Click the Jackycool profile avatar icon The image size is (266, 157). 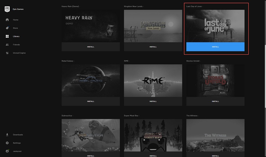tap(7, 151)
